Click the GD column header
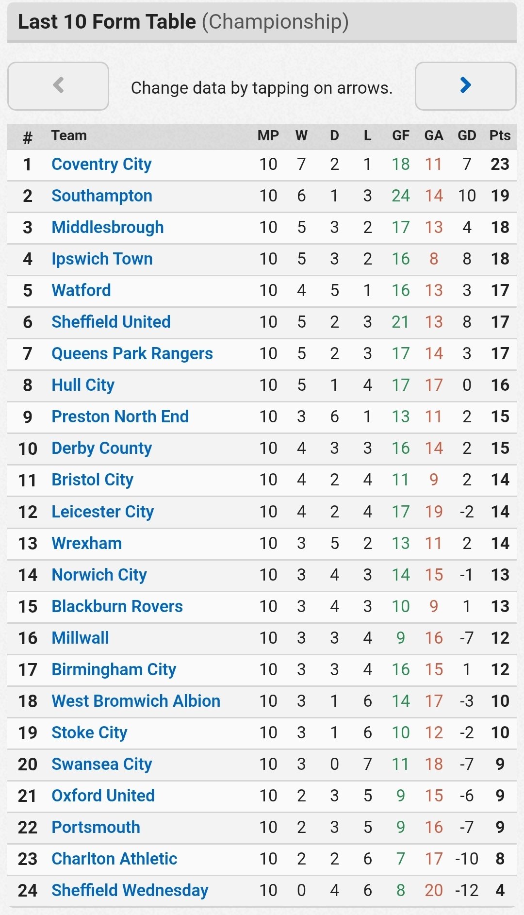The image size is (524, 915). pos(467,135)
